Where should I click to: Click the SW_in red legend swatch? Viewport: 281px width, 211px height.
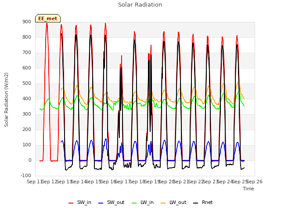click(x=71, y=203)
